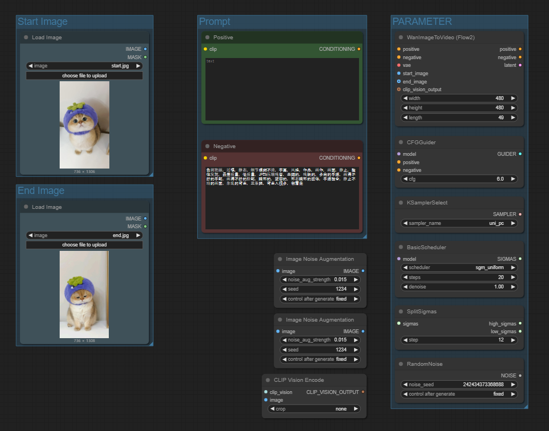Toggle collapse dot on RandomNoise node
This screenshot has width=549, height=431.
point(401,364)
